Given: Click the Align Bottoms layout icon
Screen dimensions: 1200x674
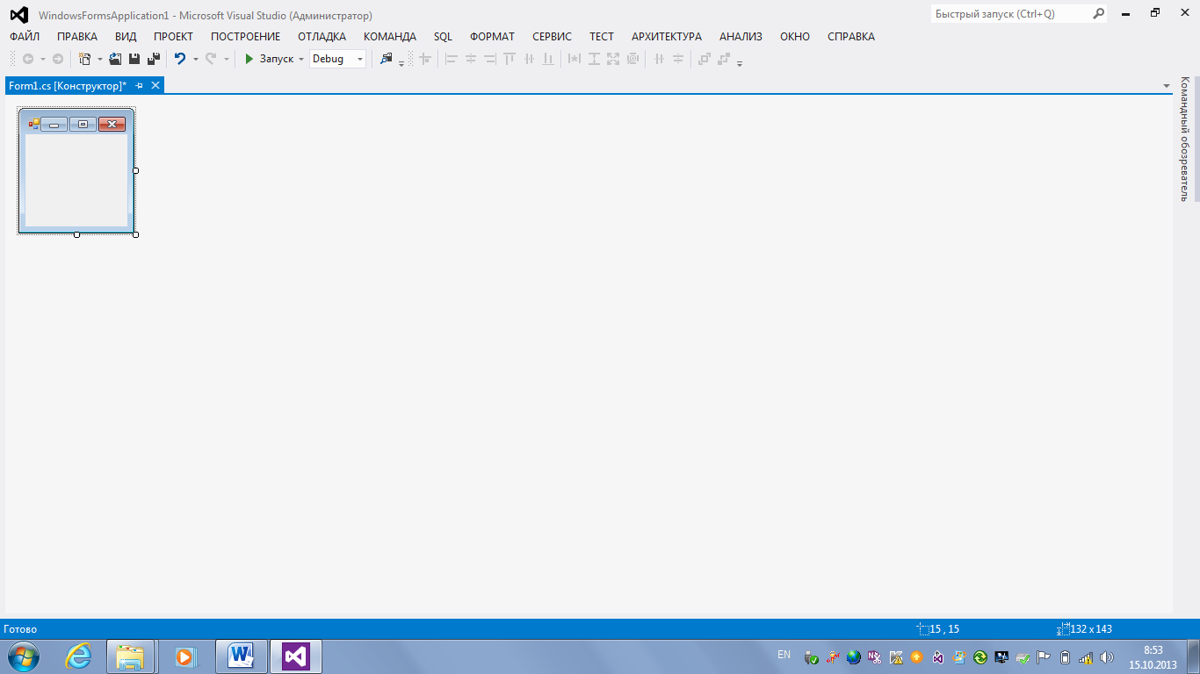Looking at the screenshot, I should point(548,59).
